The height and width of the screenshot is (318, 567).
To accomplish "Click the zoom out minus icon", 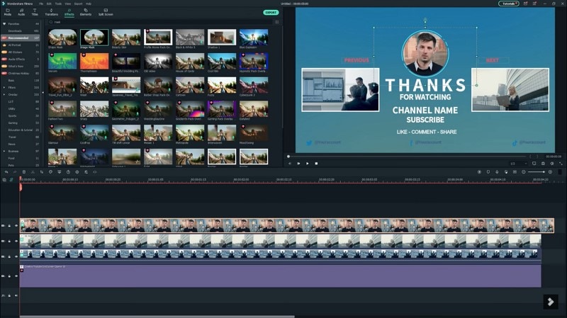I will 524,172.
